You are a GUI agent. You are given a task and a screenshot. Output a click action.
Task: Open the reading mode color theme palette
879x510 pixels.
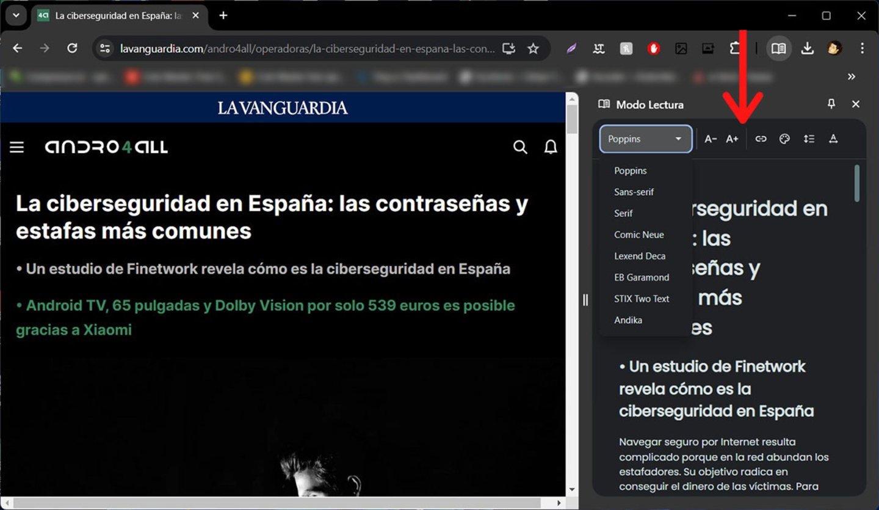784,139
